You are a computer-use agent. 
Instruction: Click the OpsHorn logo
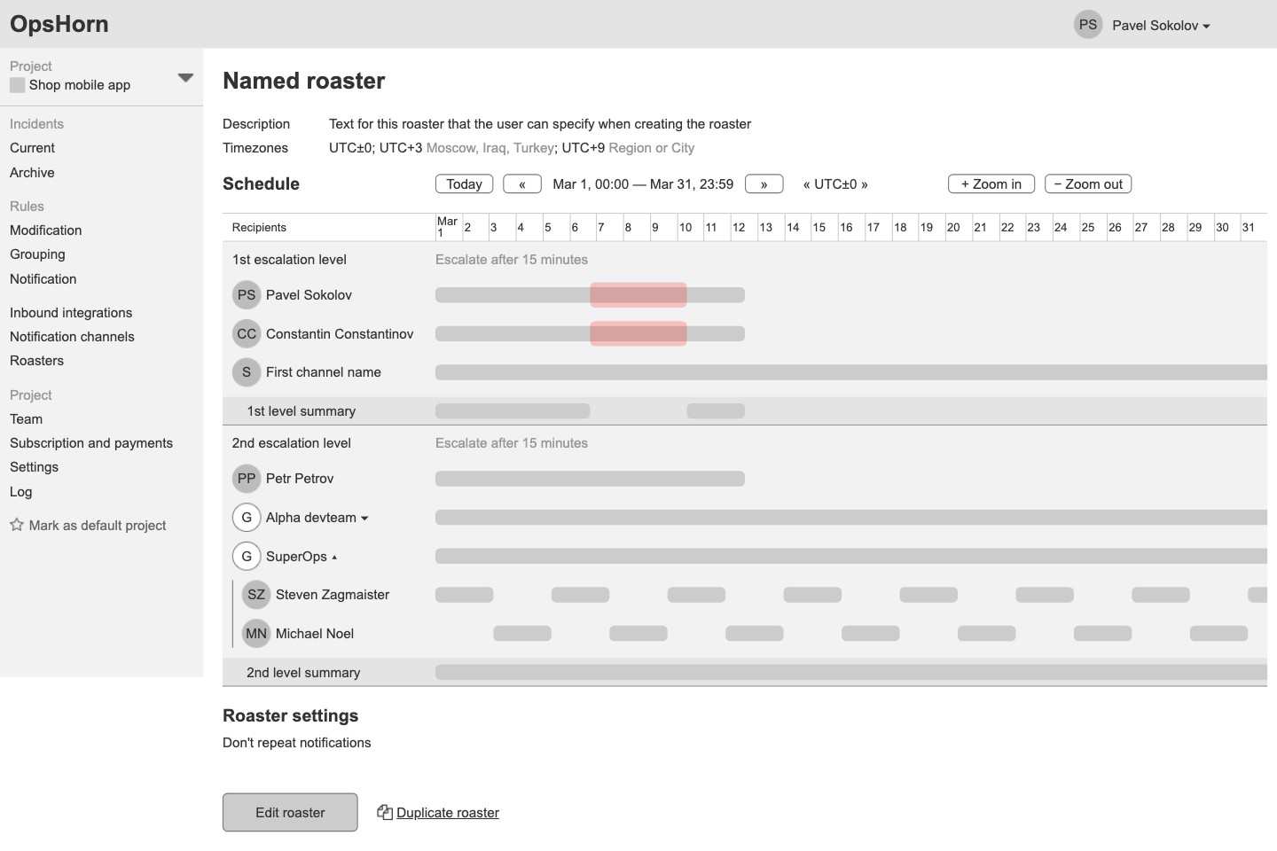59,24
